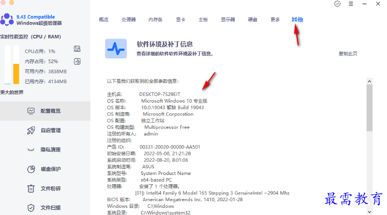This screenshot has width=387, height=215.
Task: Click install date 2022-05-08, 21:21:28
Action: (167, 153)
